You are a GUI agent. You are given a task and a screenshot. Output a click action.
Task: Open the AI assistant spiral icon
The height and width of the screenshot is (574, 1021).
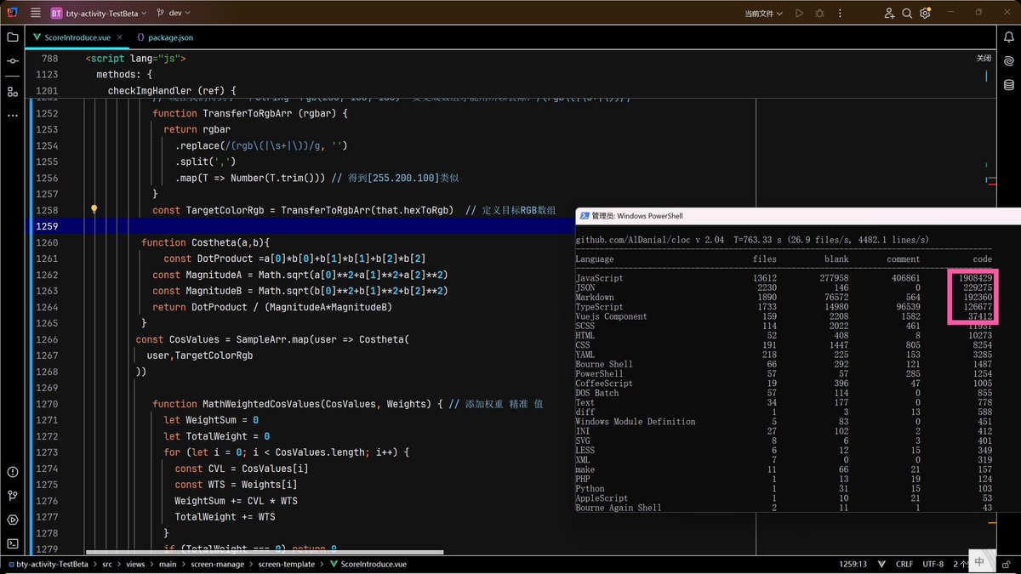[x=1009, y=61]
